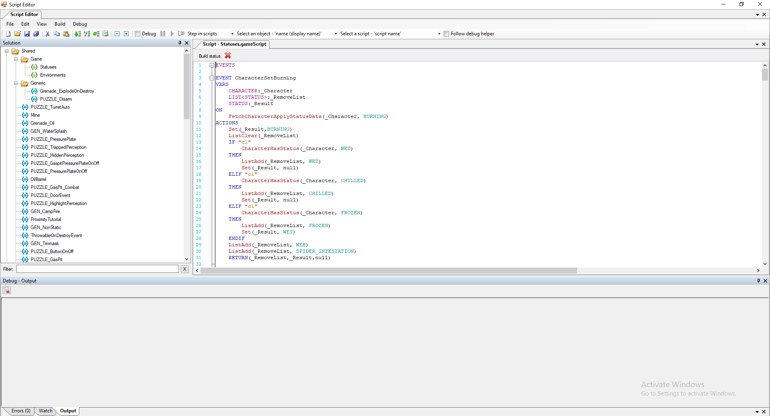Select PUZZLE_TurretAuto script
The width and height of the screenshot is (770, 416).
click(x=50, y=107)
